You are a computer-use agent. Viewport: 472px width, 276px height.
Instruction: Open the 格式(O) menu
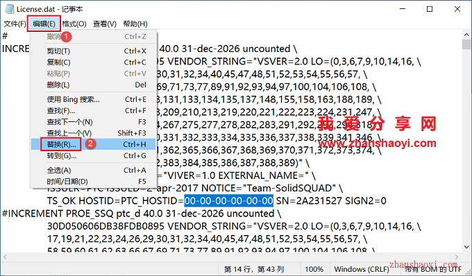pyautogui.click(x=74, y=24)
